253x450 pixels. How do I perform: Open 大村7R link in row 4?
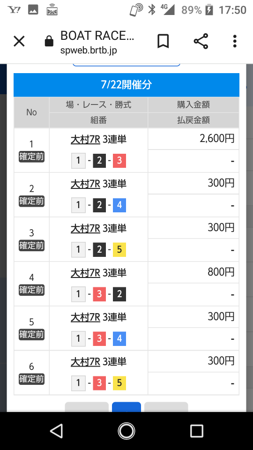tap(85, 273)
